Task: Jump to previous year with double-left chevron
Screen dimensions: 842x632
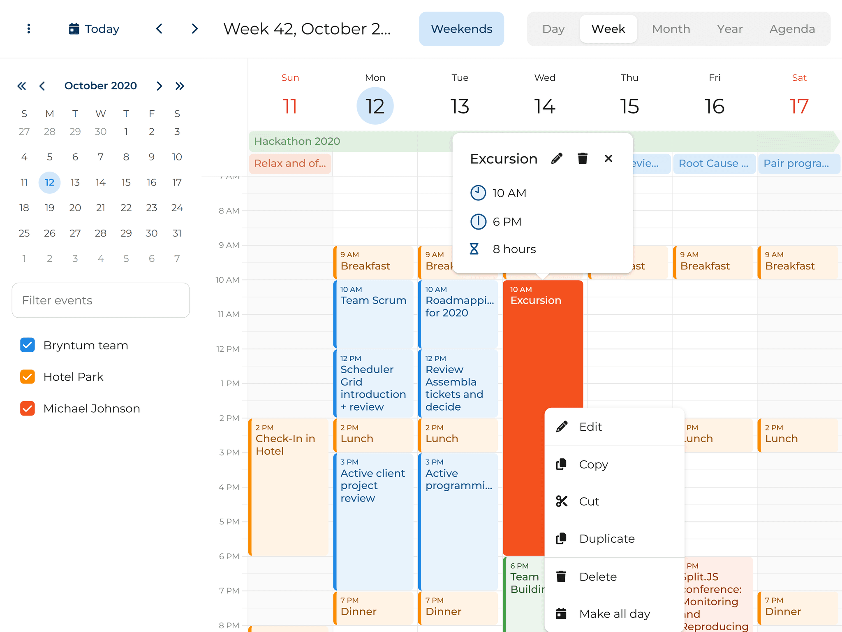Action: (x=22, y=86)
